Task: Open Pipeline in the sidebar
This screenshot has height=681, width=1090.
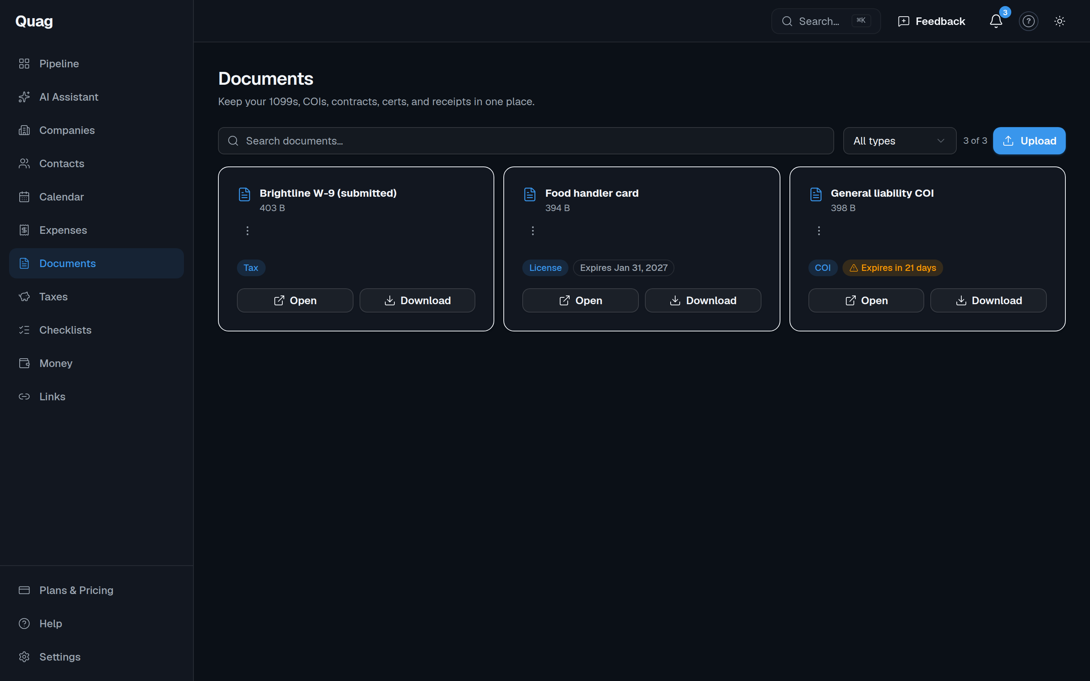Action: coord(97,64)
